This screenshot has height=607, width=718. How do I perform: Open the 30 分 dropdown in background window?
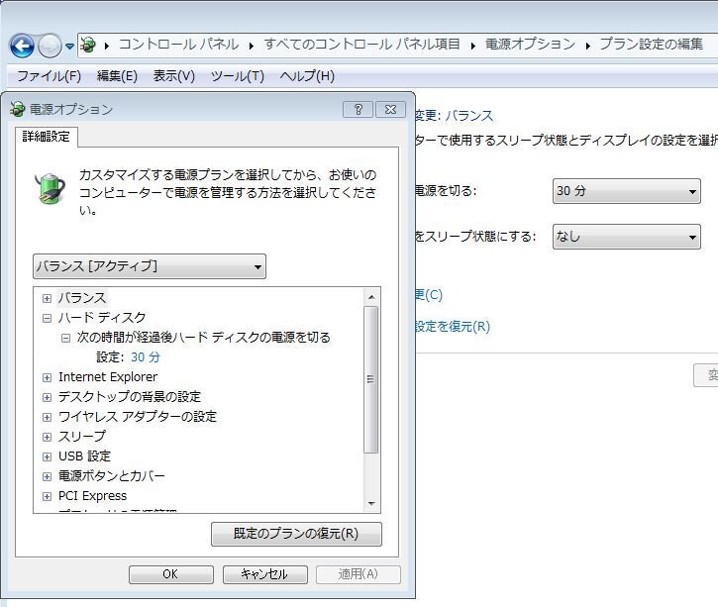click(x=627, y=191)
